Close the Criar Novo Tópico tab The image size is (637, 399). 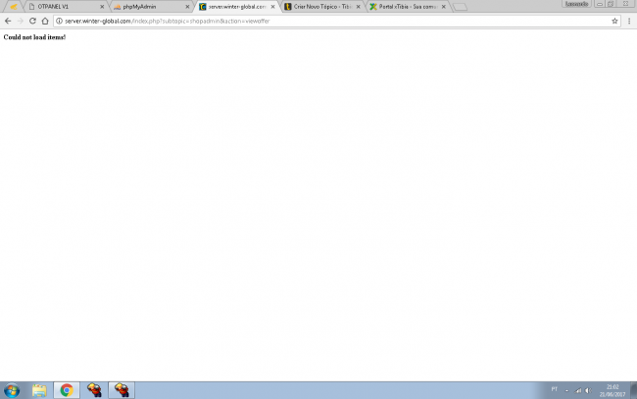(359, 7)
